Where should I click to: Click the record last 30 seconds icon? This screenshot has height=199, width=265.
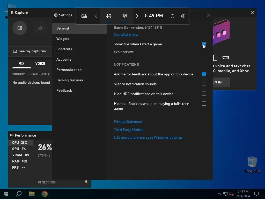point(40,28)
